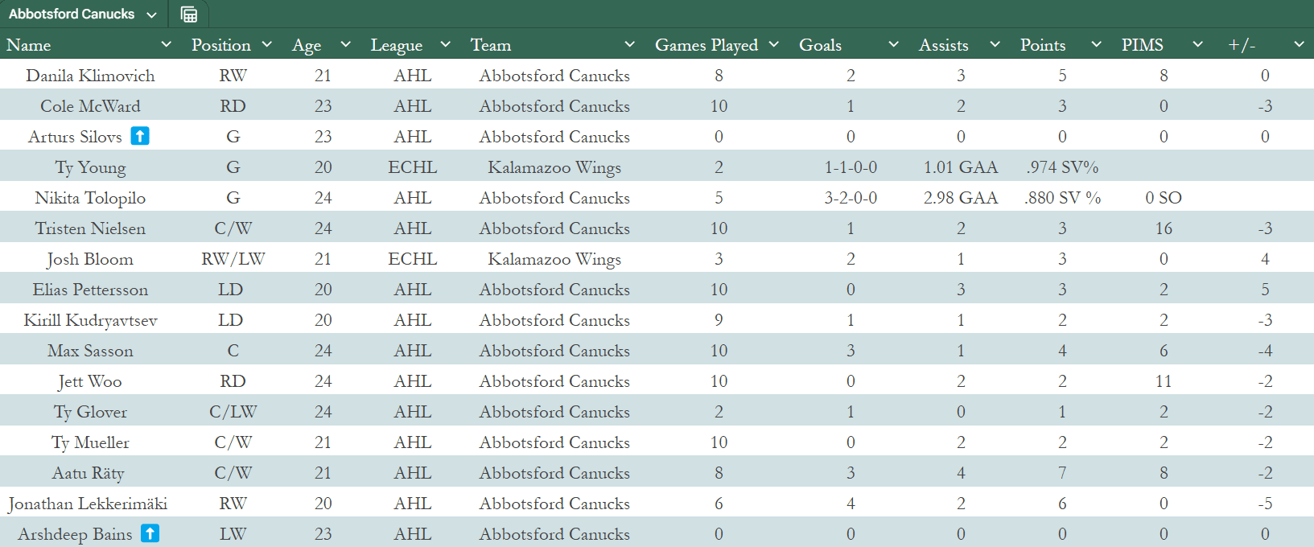The height and width of the screenshot is (547, 1314).
Task: Click the blue up-arrow icon next to Arshdeep Bains
Action: point(150,533)
